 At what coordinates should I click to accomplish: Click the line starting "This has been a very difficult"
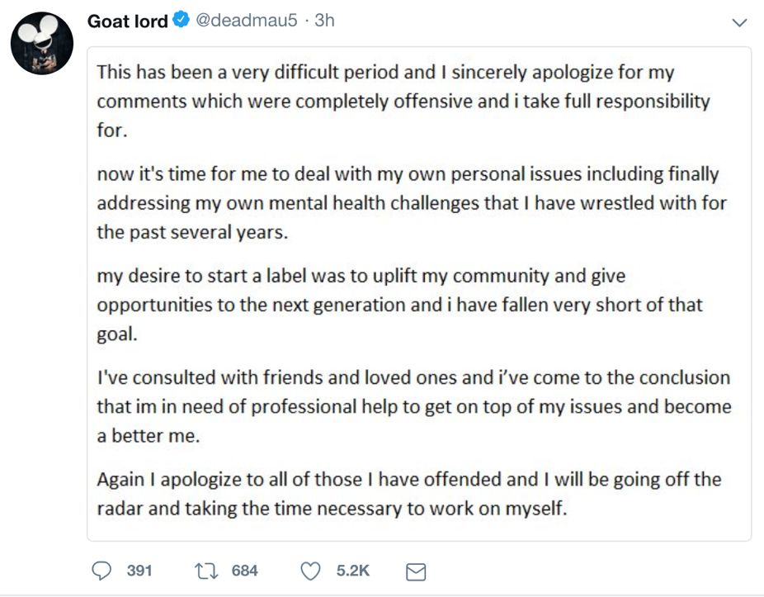click(385, 73)
